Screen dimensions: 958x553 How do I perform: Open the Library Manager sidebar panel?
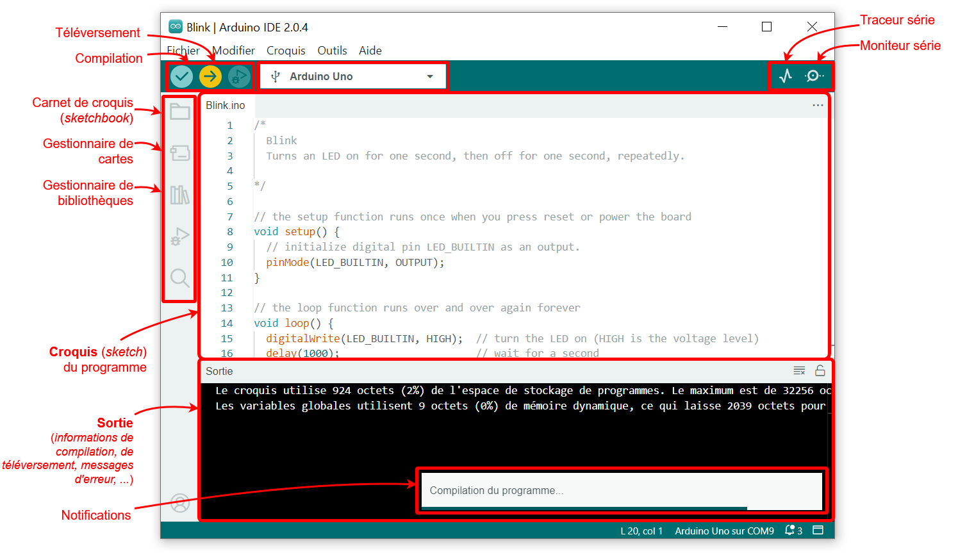(179, 195)
